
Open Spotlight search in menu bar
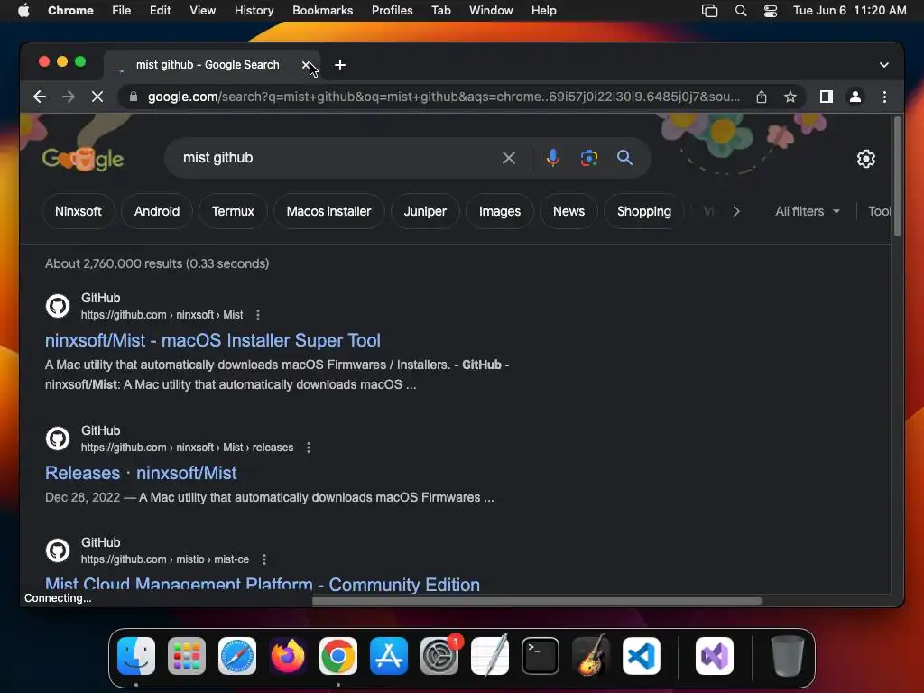pyautogui.click(x=741, y=10)
